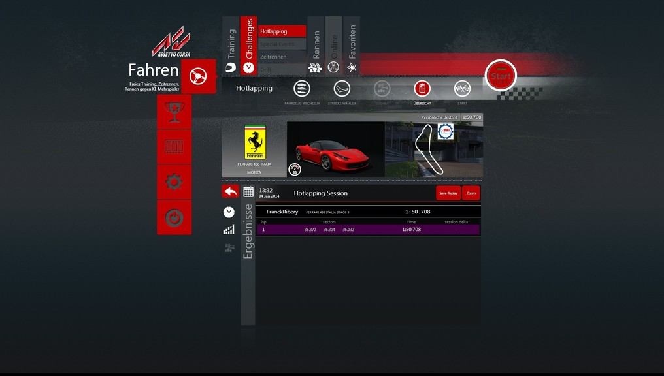664x376 pixels.
Task: Choose Hotlapping in Challenges submenu
Action: (282, 31)
